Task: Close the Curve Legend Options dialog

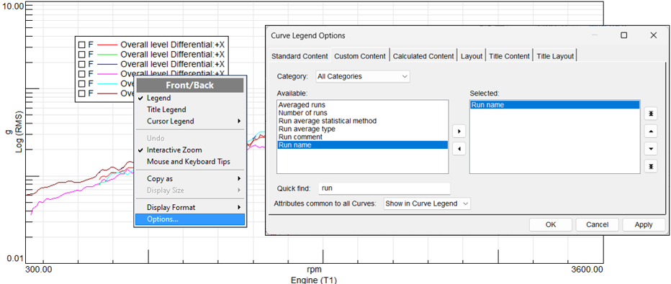Action: 653,35
